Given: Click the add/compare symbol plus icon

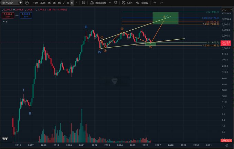Looking at the screenshot, I should tap(27, 3).
